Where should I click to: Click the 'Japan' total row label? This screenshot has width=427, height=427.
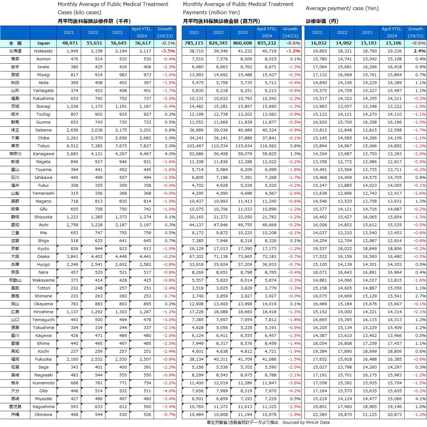(x=43, y=43)
